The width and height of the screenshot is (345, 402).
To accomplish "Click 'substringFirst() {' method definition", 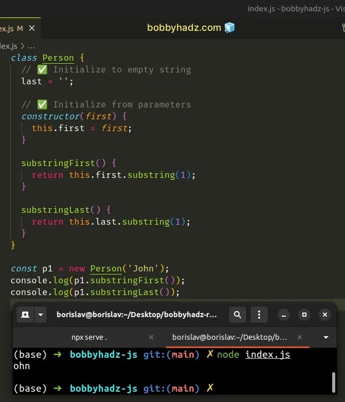I will click(x=68, y=163).
